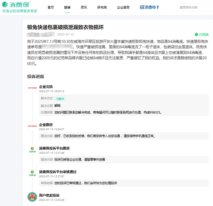The height and width of the screenshot is (206, 213).
Task: Click the complaint description body paragraph
Action: pyautogui.click(x=118, y=52)
